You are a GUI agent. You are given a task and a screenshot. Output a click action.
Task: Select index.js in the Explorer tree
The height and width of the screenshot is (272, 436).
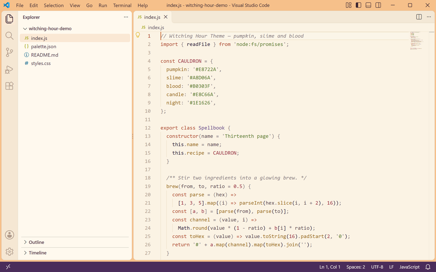[75, 38]
